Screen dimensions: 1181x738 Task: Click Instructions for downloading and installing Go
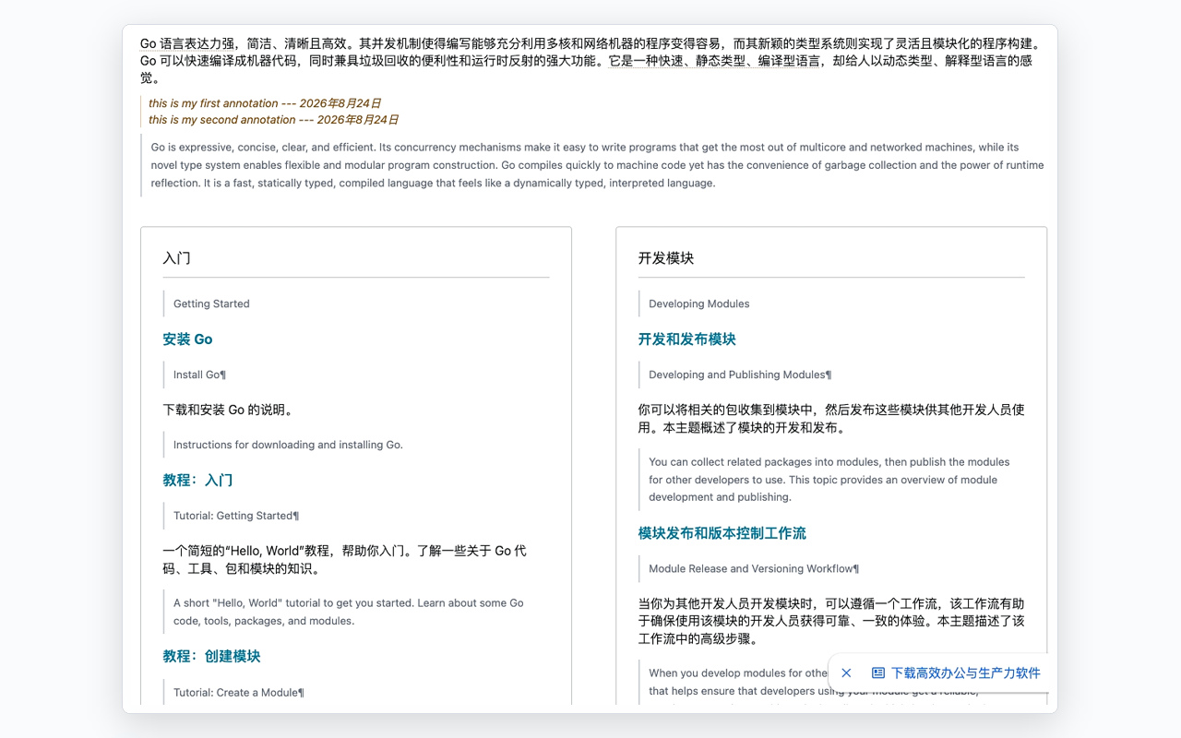288,445
